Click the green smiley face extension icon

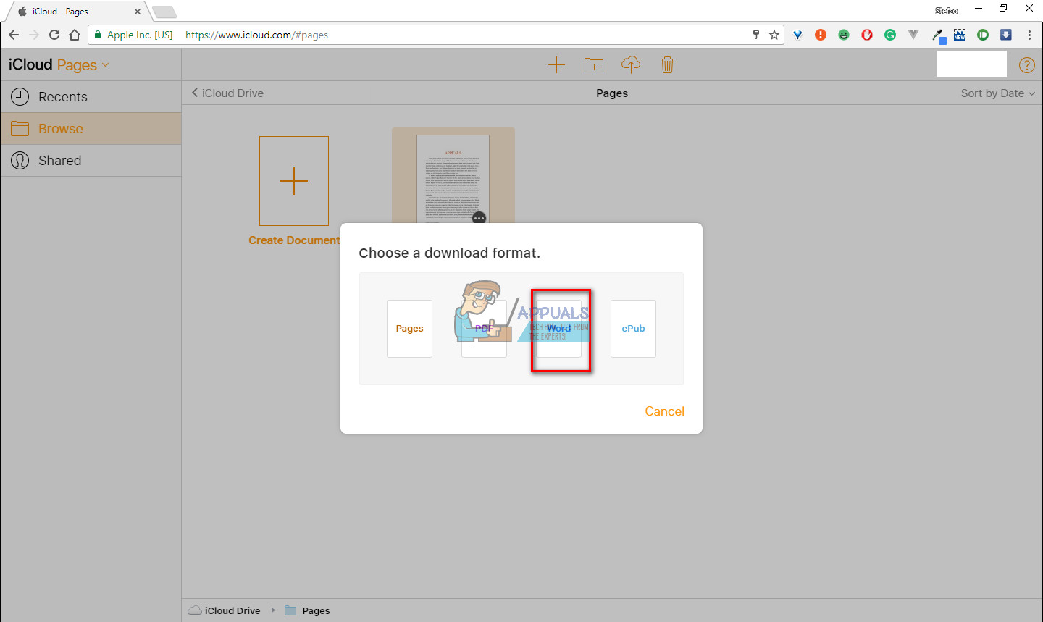pos(844,35)
